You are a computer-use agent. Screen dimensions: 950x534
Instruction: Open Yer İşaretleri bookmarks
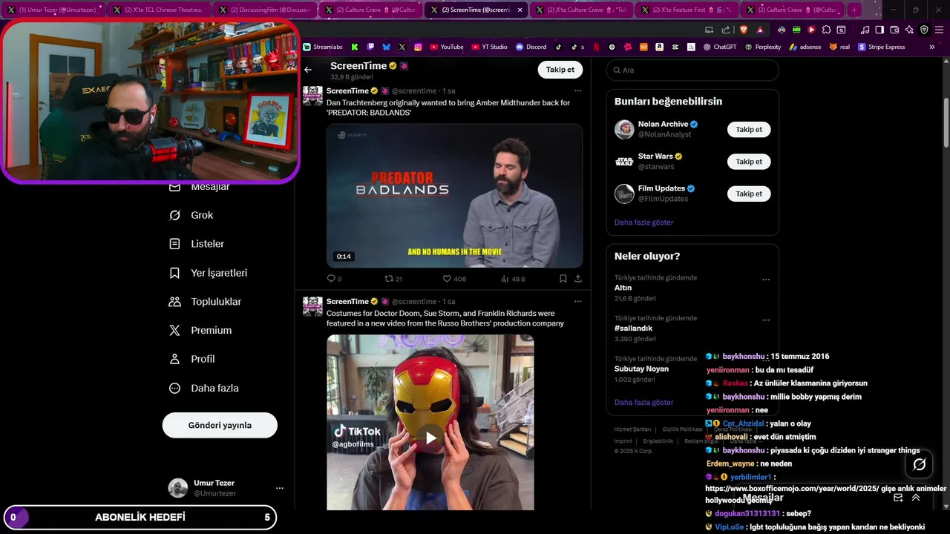point(209,273)
